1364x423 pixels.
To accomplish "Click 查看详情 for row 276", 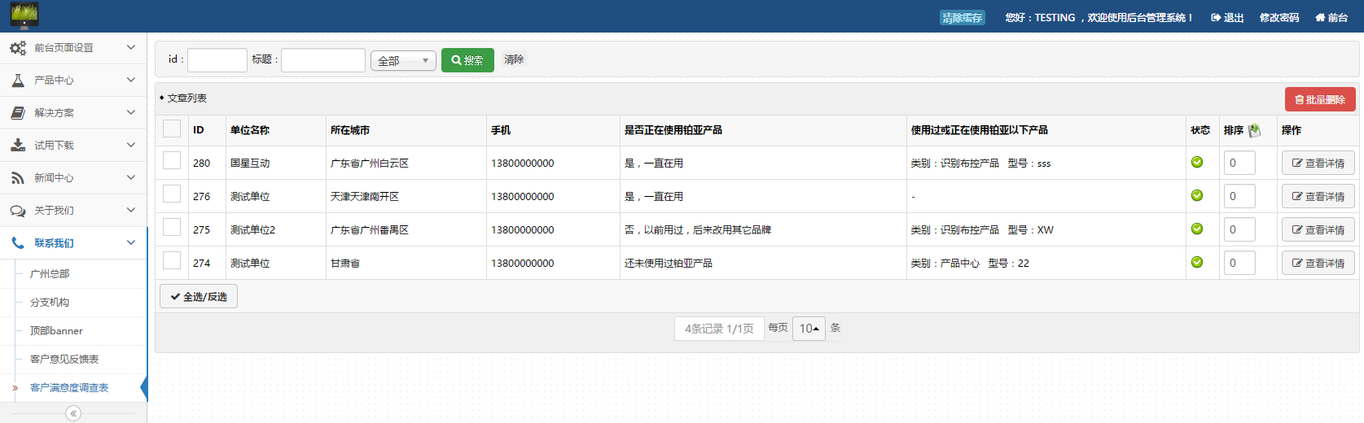I will [1318, 197].
